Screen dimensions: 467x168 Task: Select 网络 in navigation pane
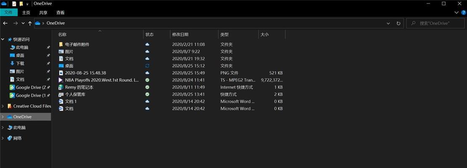tap(17, 138)
